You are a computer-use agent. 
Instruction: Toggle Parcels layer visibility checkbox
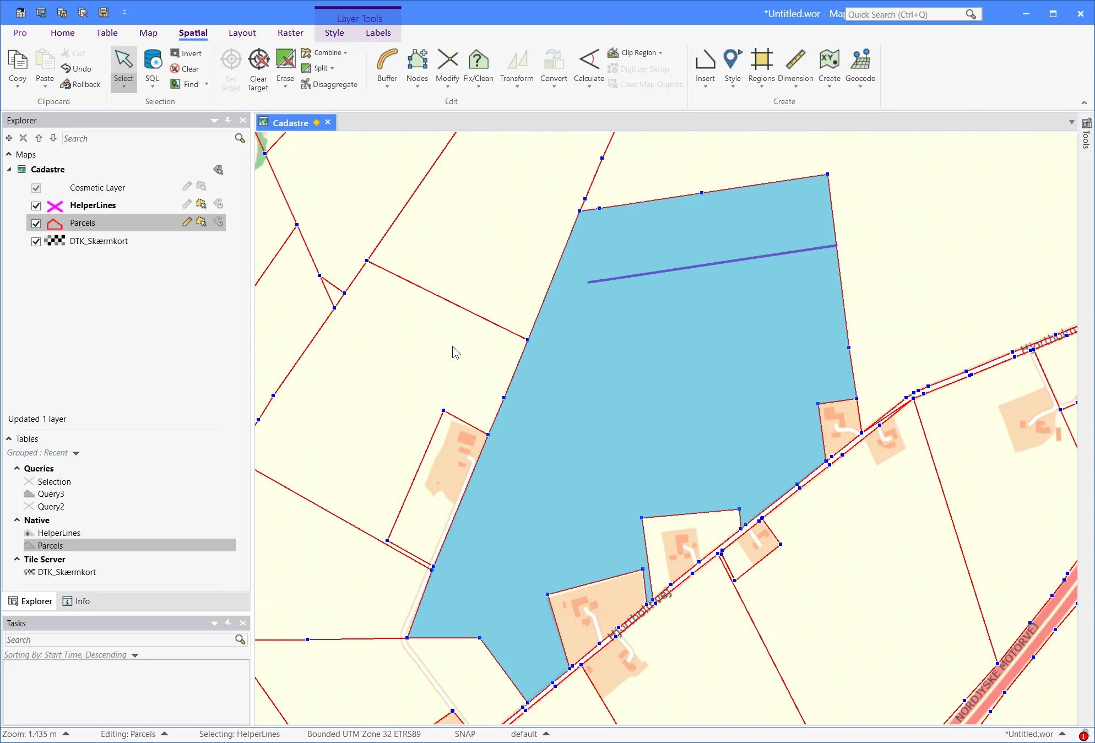(x=36, y=224)
